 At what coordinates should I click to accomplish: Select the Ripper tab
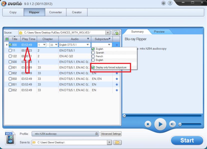[x=34, y=12]
